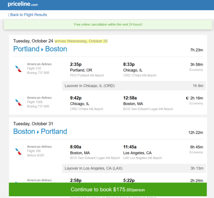Click the American Airlines logo for Flight 319
This screenshot has width=214, height=198.
click(19, 69)
